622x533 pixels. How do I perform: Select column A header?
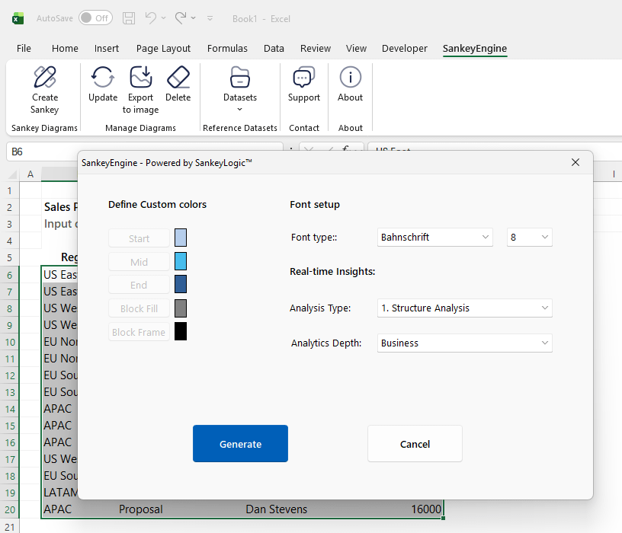pos(30,174)
